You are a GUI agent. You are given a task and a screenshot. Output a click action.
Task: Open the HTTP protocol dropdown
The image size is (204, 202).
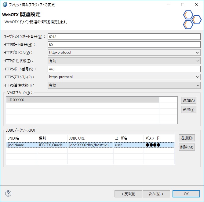(124, 52)
